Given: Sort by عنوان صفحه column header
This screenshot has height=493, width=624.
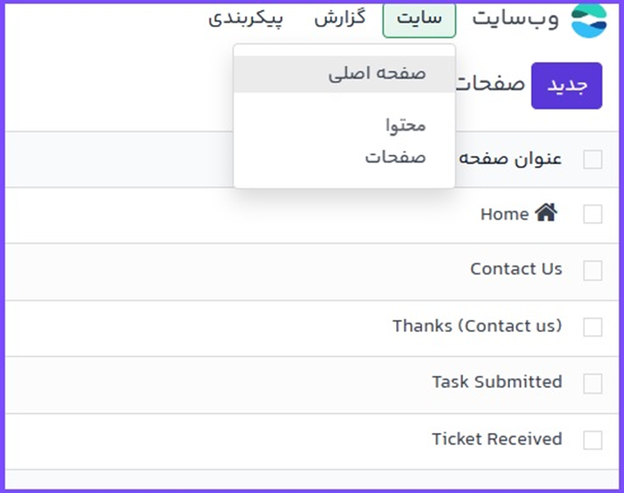Looking at the screenshot, I should (x=510, y=159).
